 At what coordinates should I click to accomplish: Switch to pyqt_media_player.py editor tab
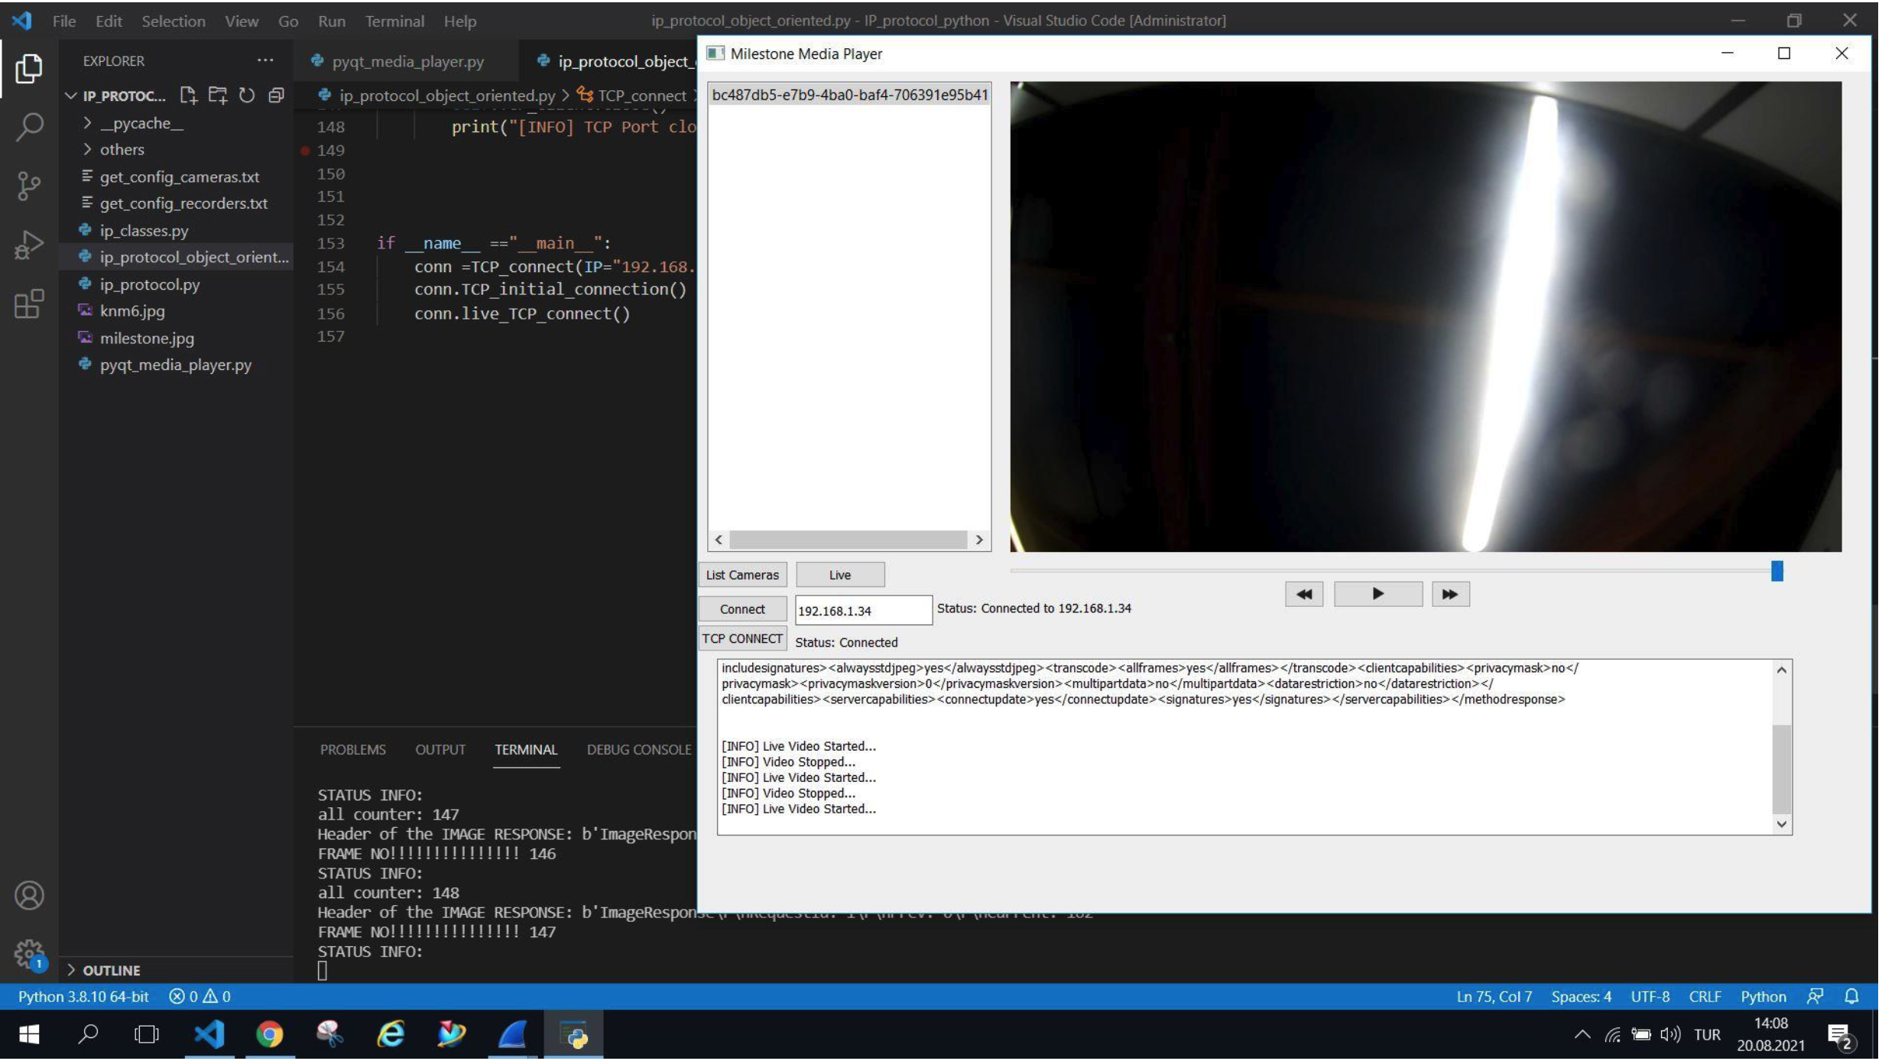pos(407,61)
